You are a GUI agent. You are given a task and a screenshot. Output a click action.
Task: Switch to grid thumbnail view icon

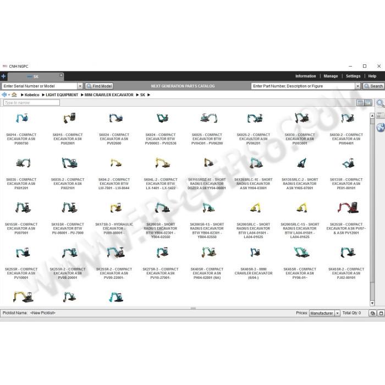(368, 103)
